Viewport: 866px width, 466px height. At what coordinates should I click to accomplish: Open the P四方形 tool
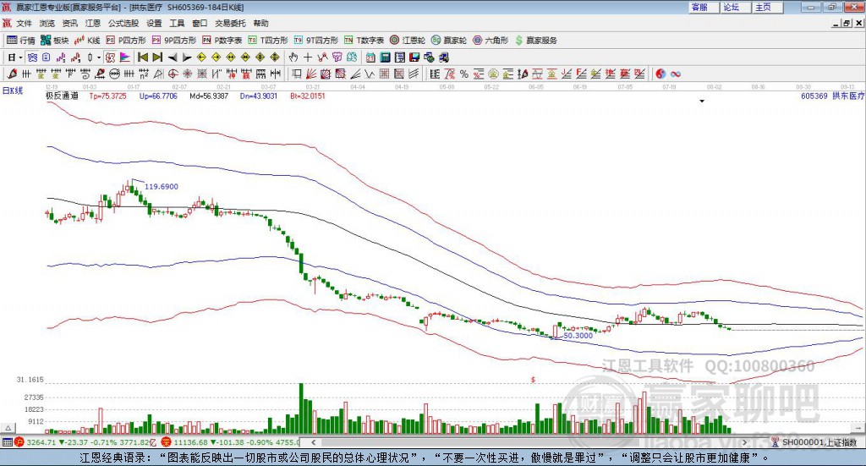tap(125, 41)
